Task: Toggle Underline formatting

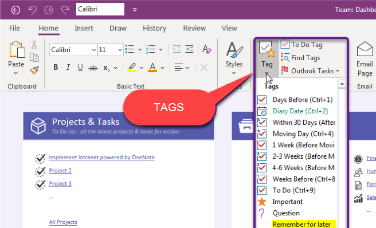Action: [80, 68]
